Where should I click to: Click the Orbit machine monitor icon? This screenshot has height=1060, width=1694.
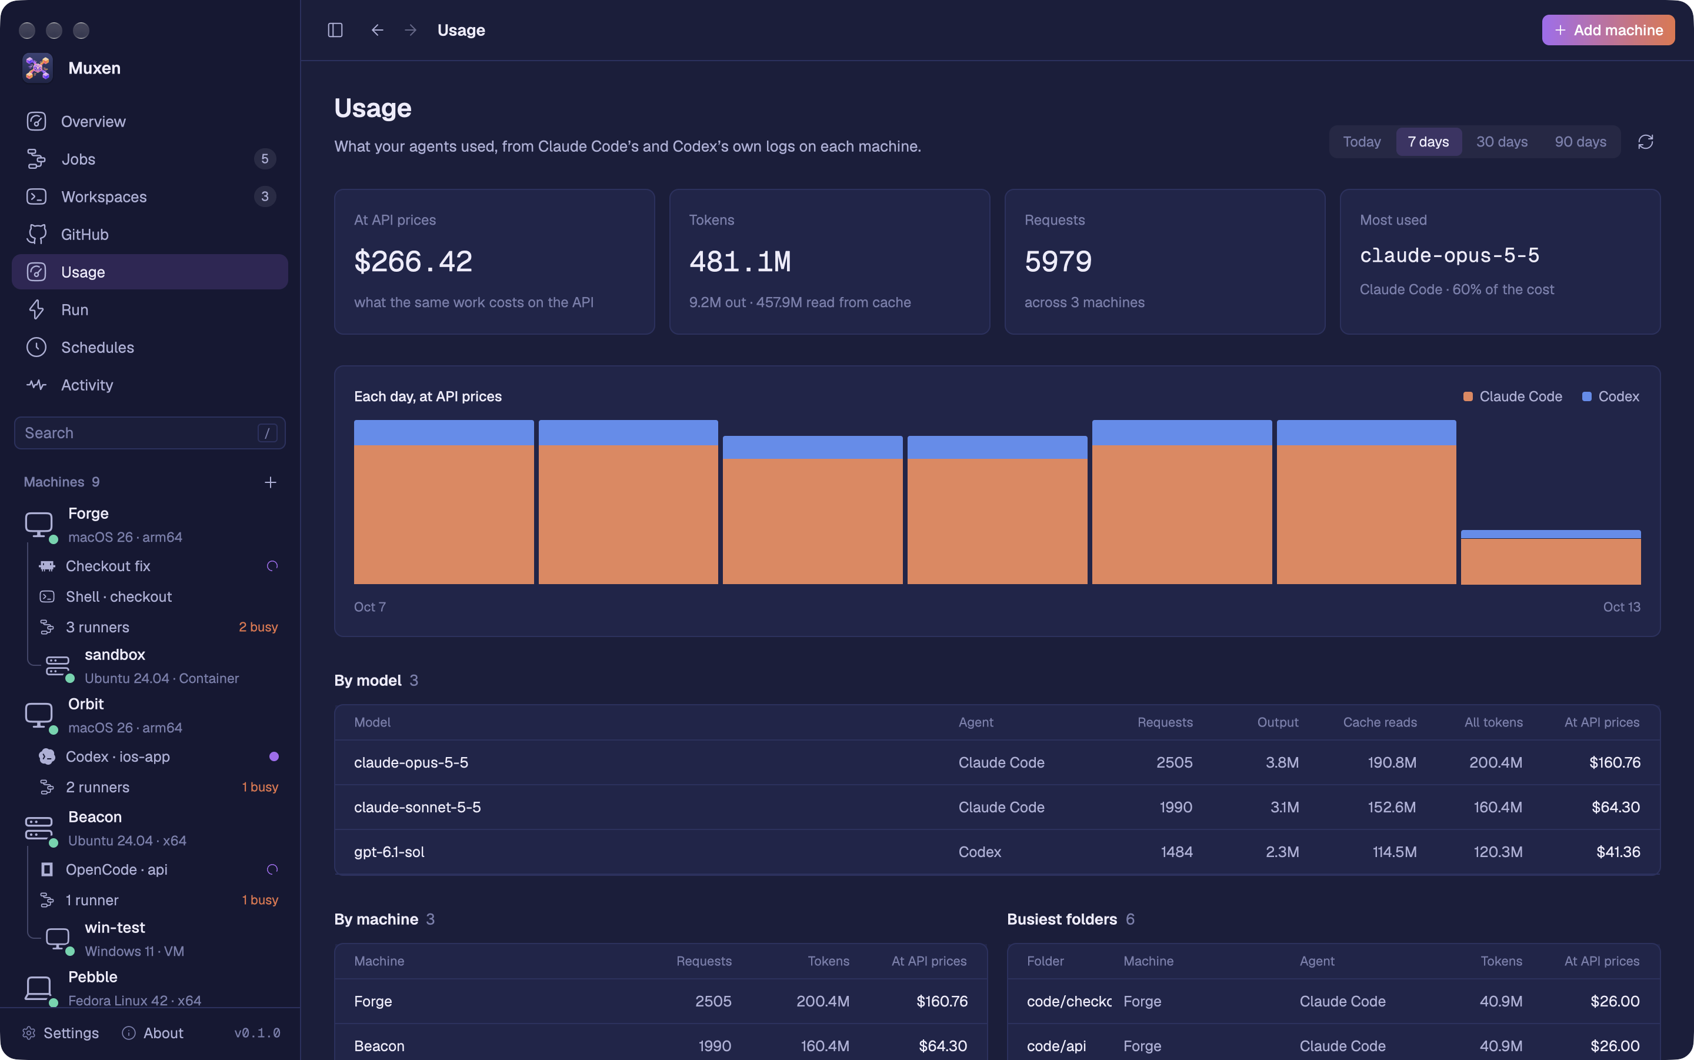pos(39,715)
